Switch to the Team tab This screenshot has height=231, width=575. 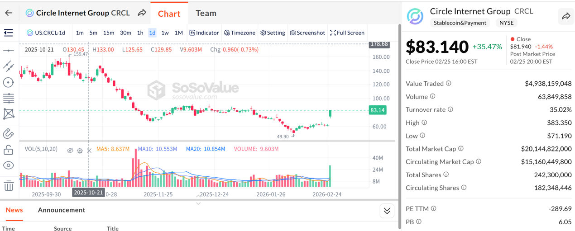pos(206,13)
